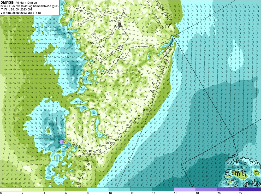The image size is (261, 195).
Task: Click the DMI/IGB title text
Action: click(x=7, y=3)
